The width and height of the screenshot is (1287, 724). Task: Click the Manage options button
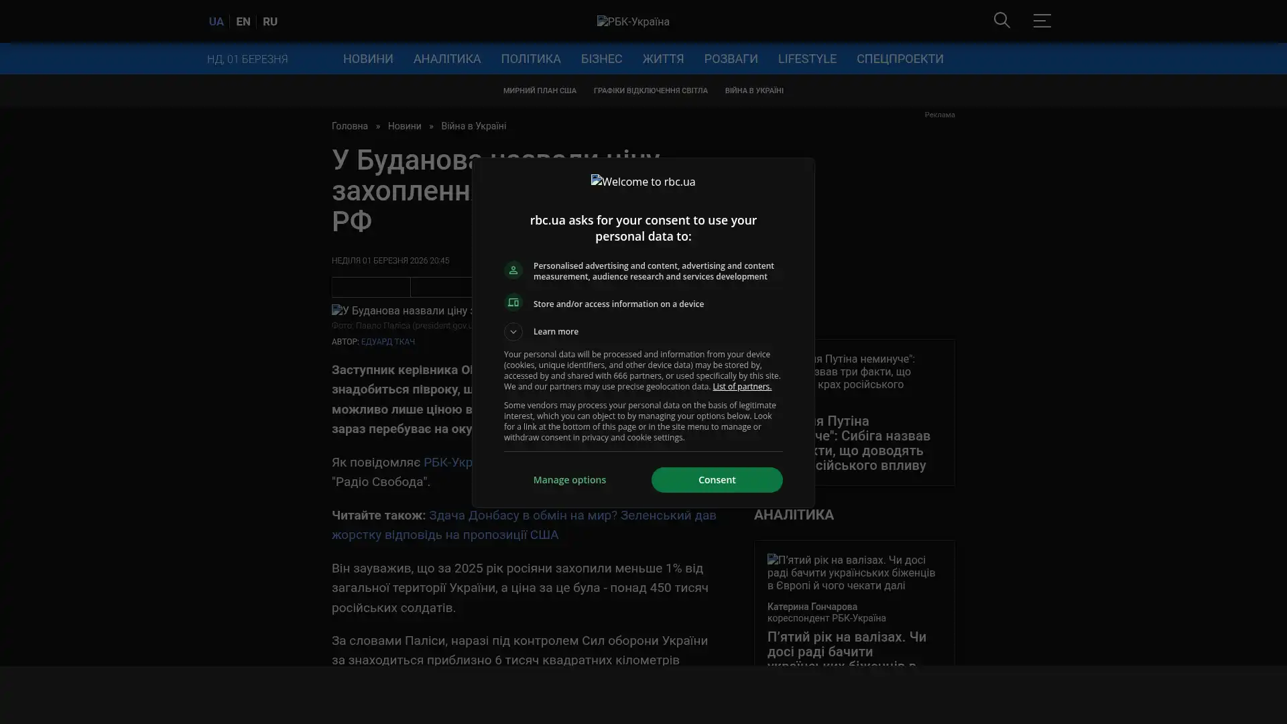pyautogui.click(x=569, y=480)
